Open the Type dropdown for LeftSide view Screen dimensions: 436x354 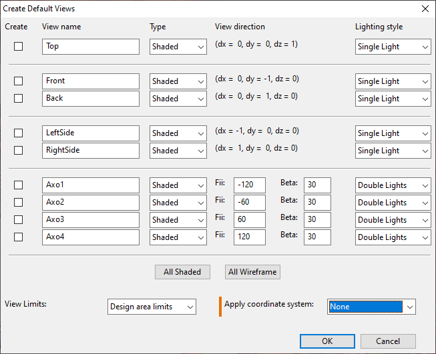[178, 133]
